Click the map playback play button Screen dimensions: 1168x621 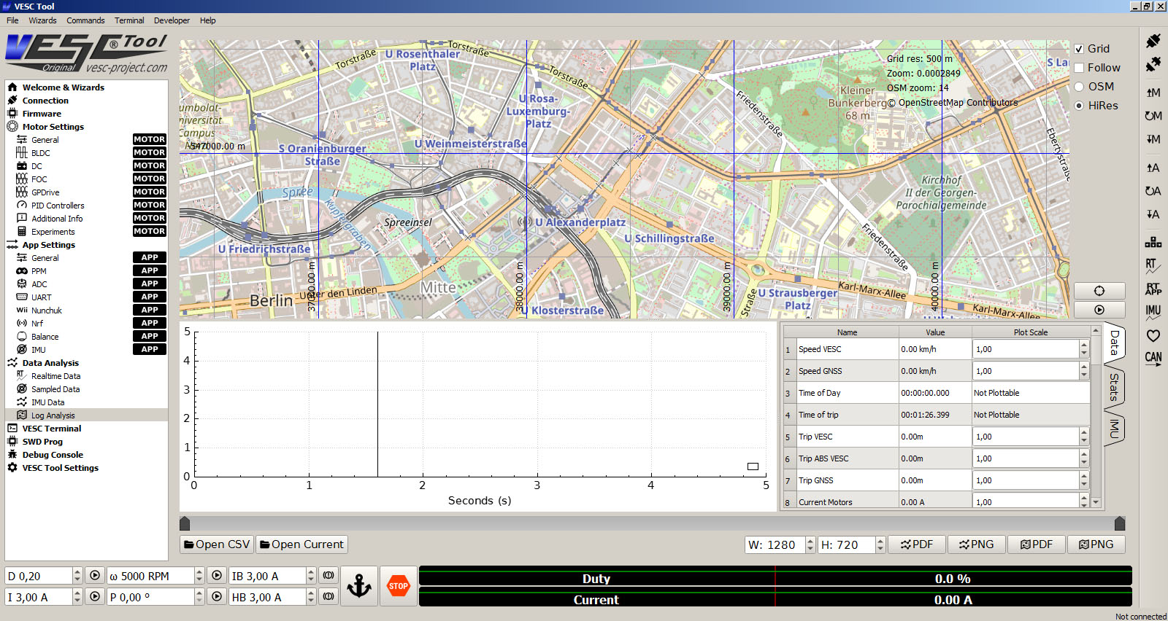point(1099,310)
